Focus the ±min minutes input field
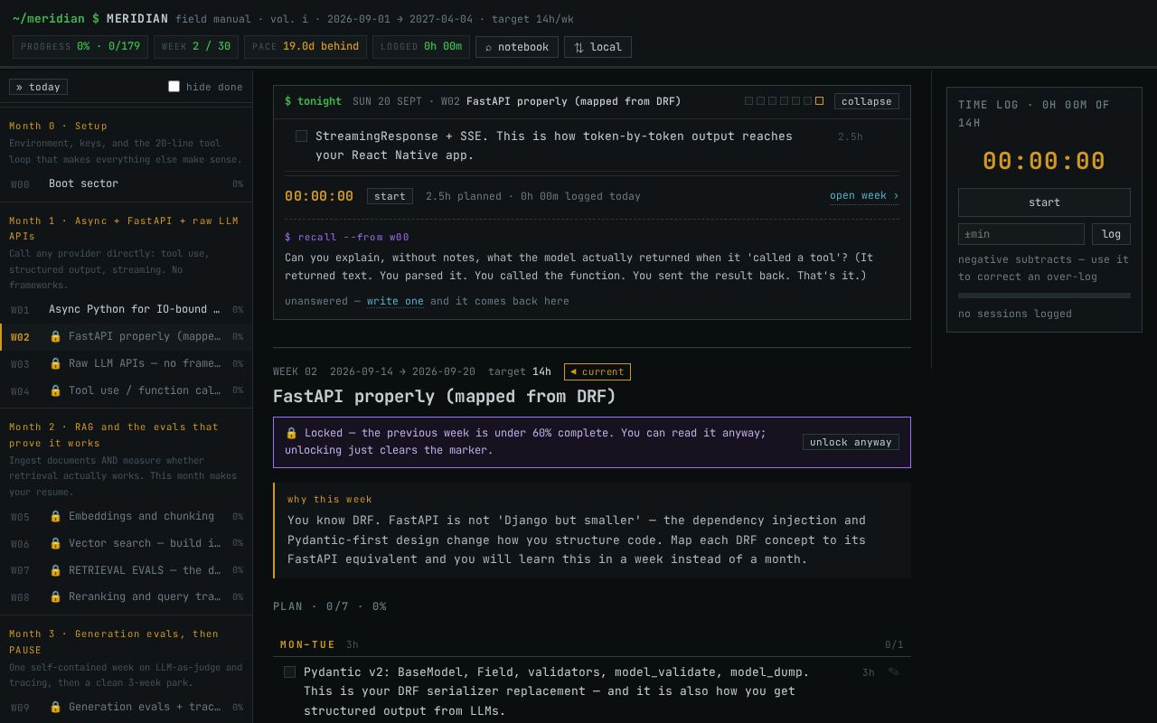 [x=1021, y=234]
